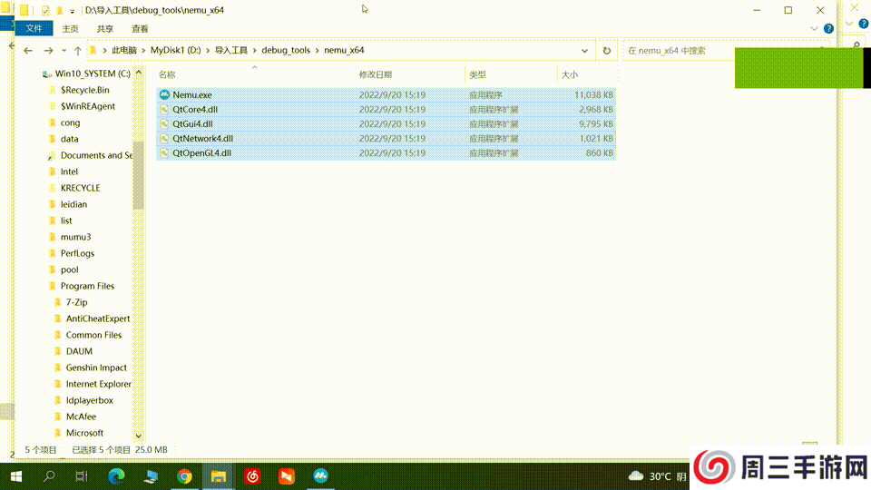Go up one folder level arrow
This screenshot has width=871, height=490.
[x=78, y=51]
